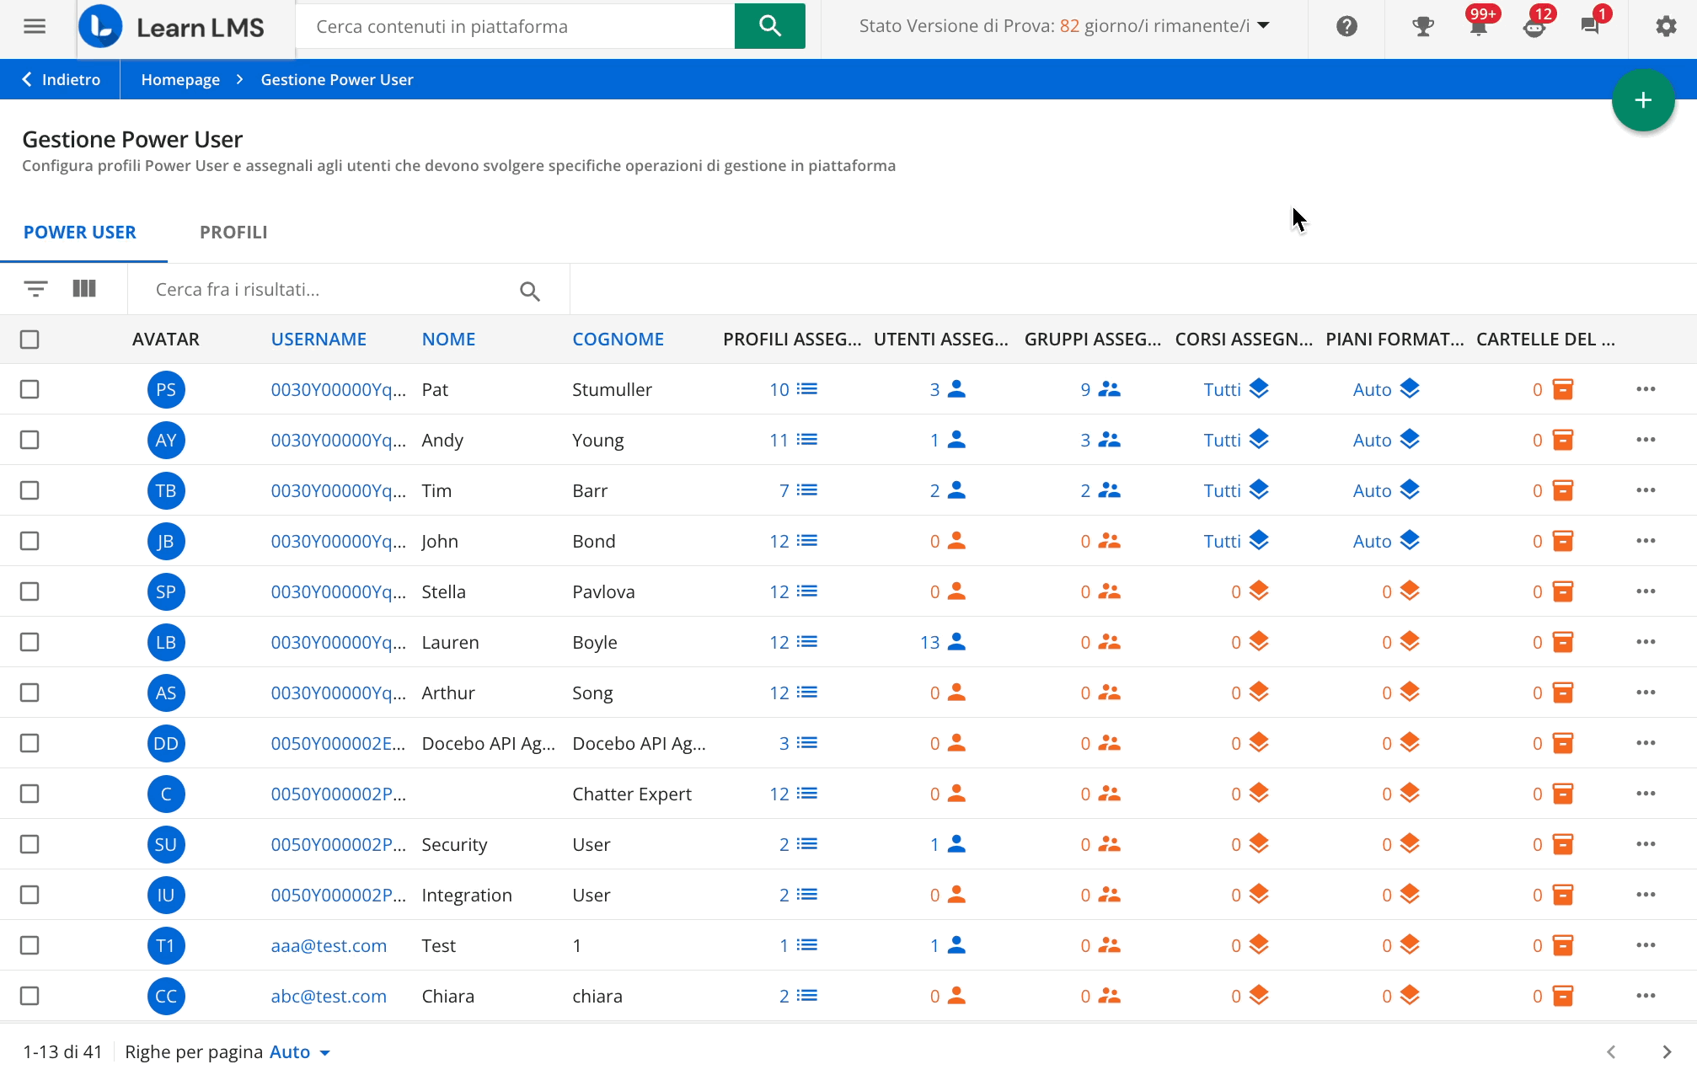Sort by the Cognome column header
This screenshot has height=1075, width=1697.
618,340
